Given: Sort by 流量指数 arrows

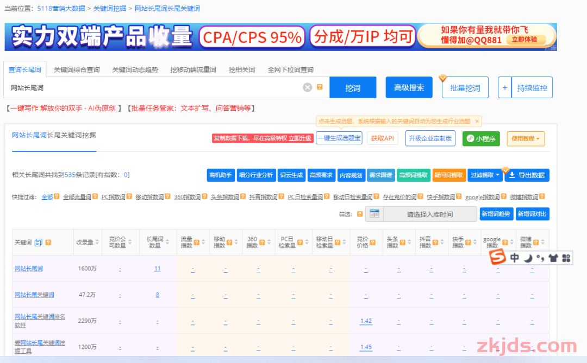Looking at the screenshot, I should point(203,242).
